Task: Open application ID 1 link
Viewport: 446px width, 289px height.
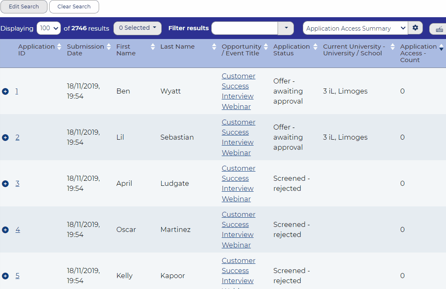Action: pos(17,91)
